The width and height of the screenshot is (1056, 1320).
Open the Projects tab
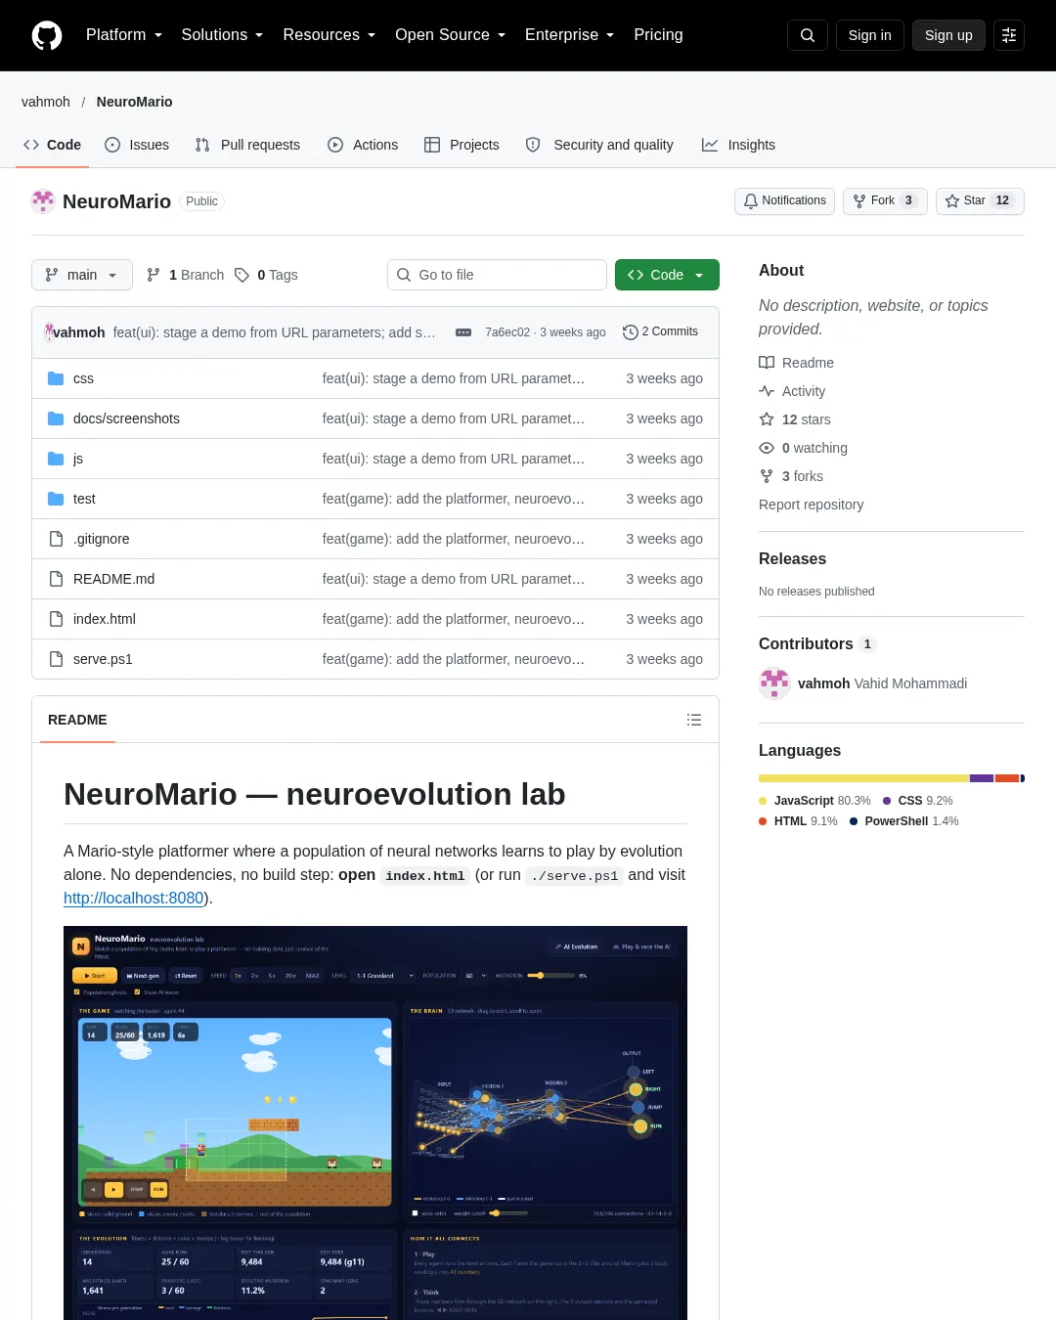[x=462, y=145]
